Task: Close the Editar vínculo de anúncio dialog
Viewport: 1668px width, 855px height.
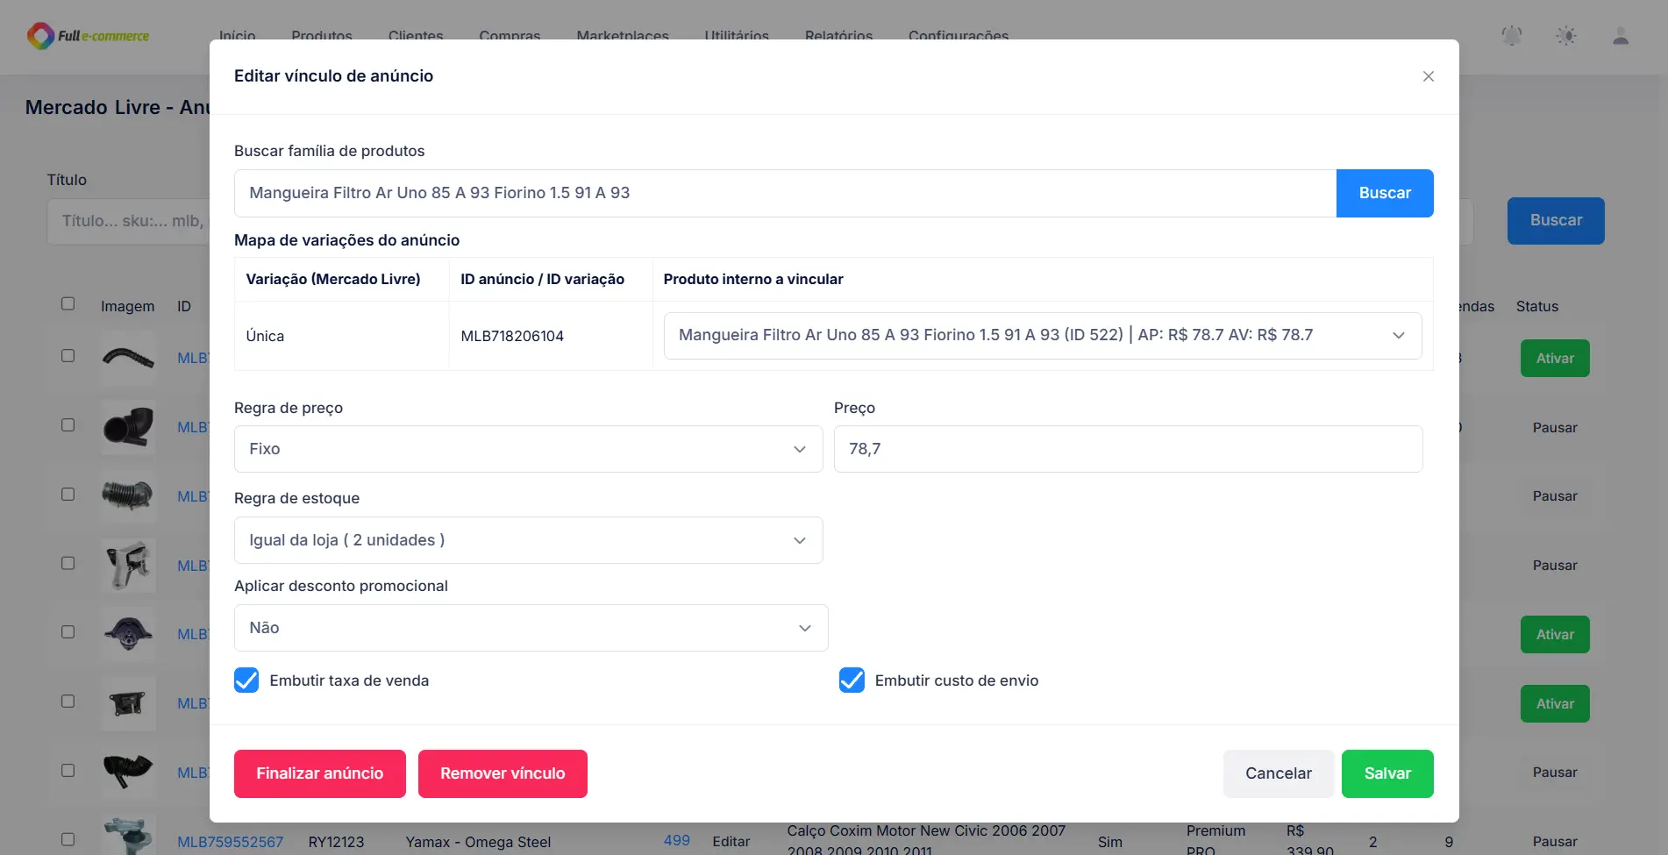Action: coord(1428,76)
